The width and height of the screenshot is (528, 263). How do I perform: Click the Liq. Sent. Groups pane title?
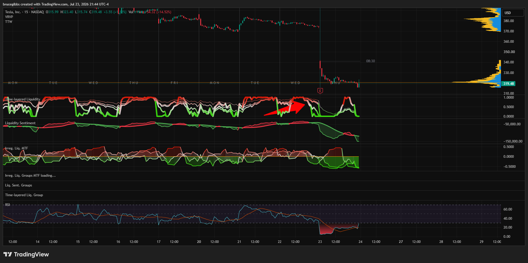point(19,185)
